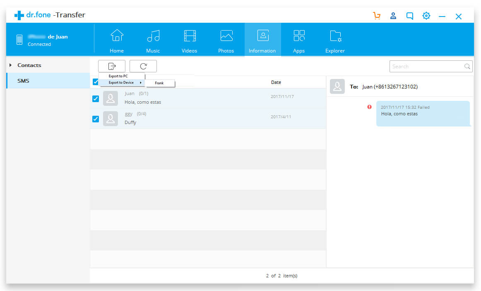The height and width of the screenshot is (291, 481).
Task: Open the settings gear icon
Action: click(x=426, y=16)
